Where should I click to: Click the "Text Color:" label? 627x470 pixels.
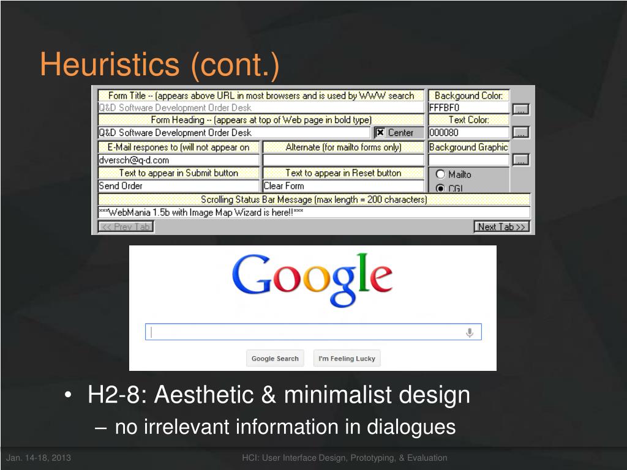pyautogui.click(x=468, y=119)
